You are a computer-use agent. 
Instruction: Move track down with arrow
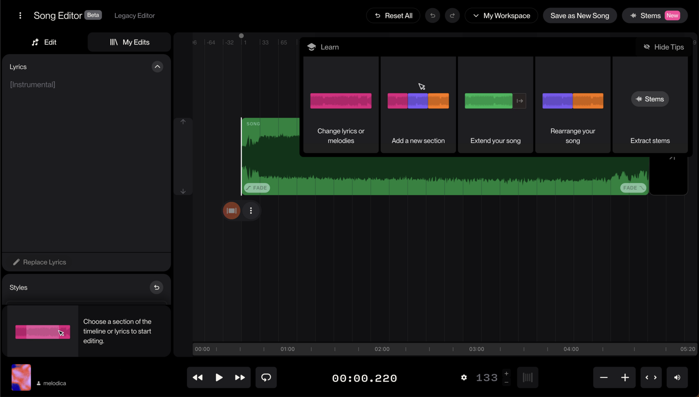tap(183, 191)
